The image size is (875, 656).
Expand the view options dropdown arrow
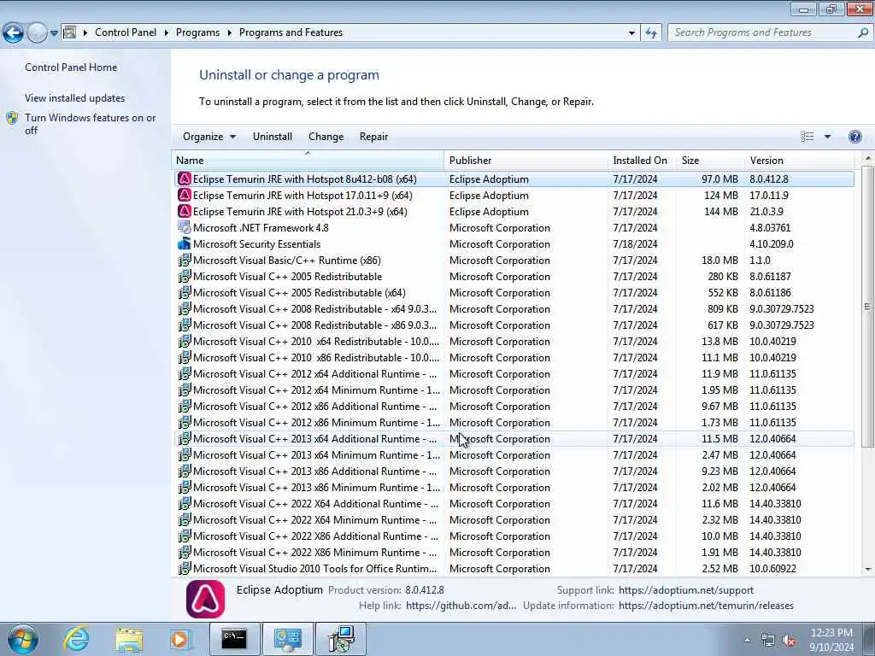(x=827, y=137)
